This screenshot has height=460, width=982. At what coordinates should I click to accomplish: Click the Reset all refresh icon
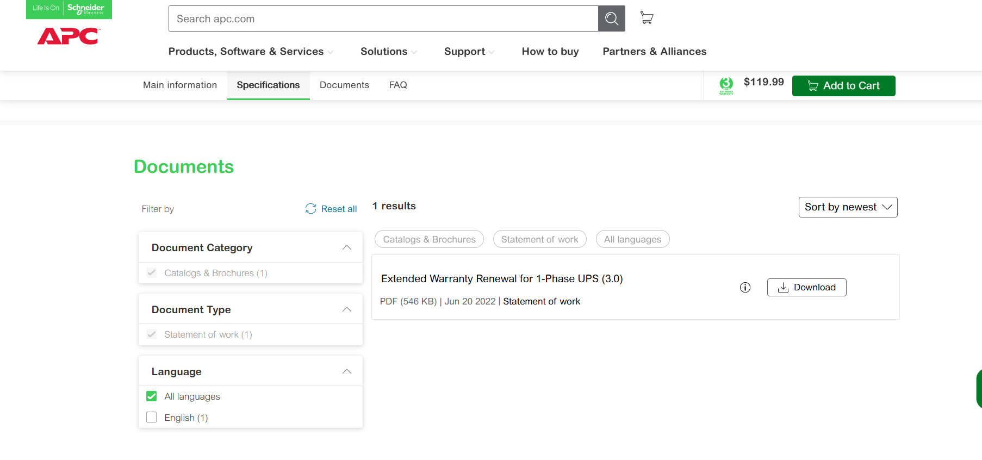pos(310,209)
